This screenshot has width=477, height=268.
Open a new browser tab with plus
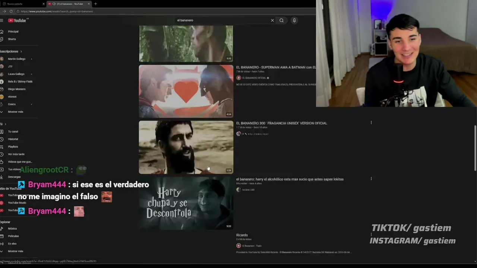pyautogui.click(x=95, y=4)
